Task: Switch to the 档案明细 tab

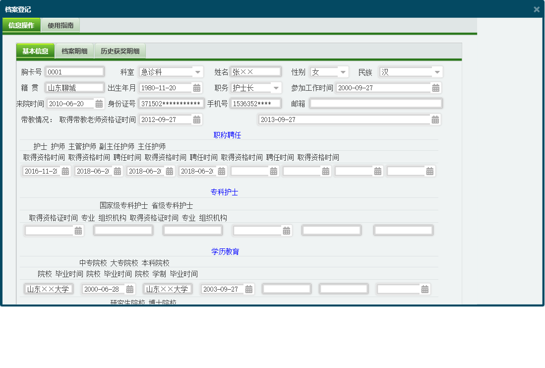Action: coord(74,51)
